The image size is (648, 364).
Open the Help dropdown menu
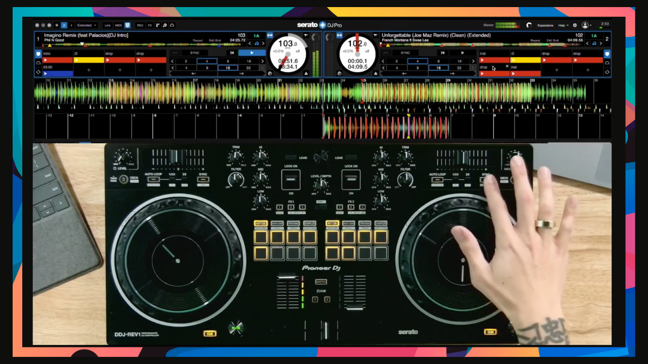563,25
